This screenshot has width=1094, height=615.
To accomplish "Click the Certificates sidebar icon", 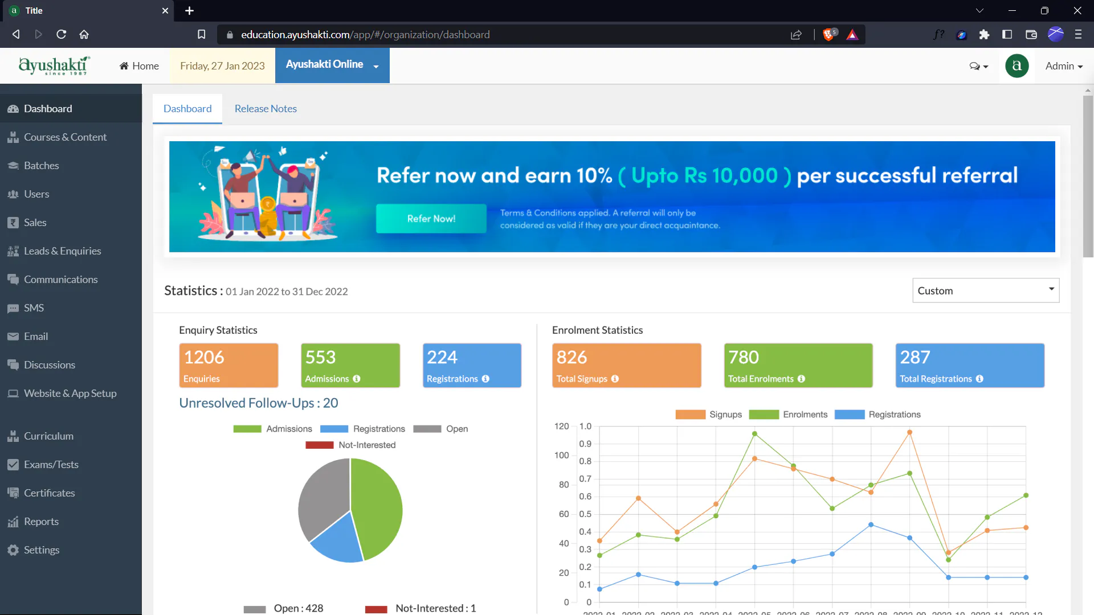I will click(13, 493).
